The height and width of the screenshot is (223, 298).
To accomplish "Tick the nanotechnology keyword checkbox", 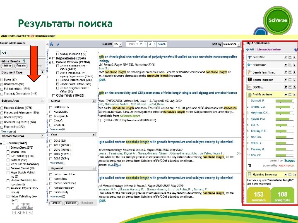I will pos(50,188).
